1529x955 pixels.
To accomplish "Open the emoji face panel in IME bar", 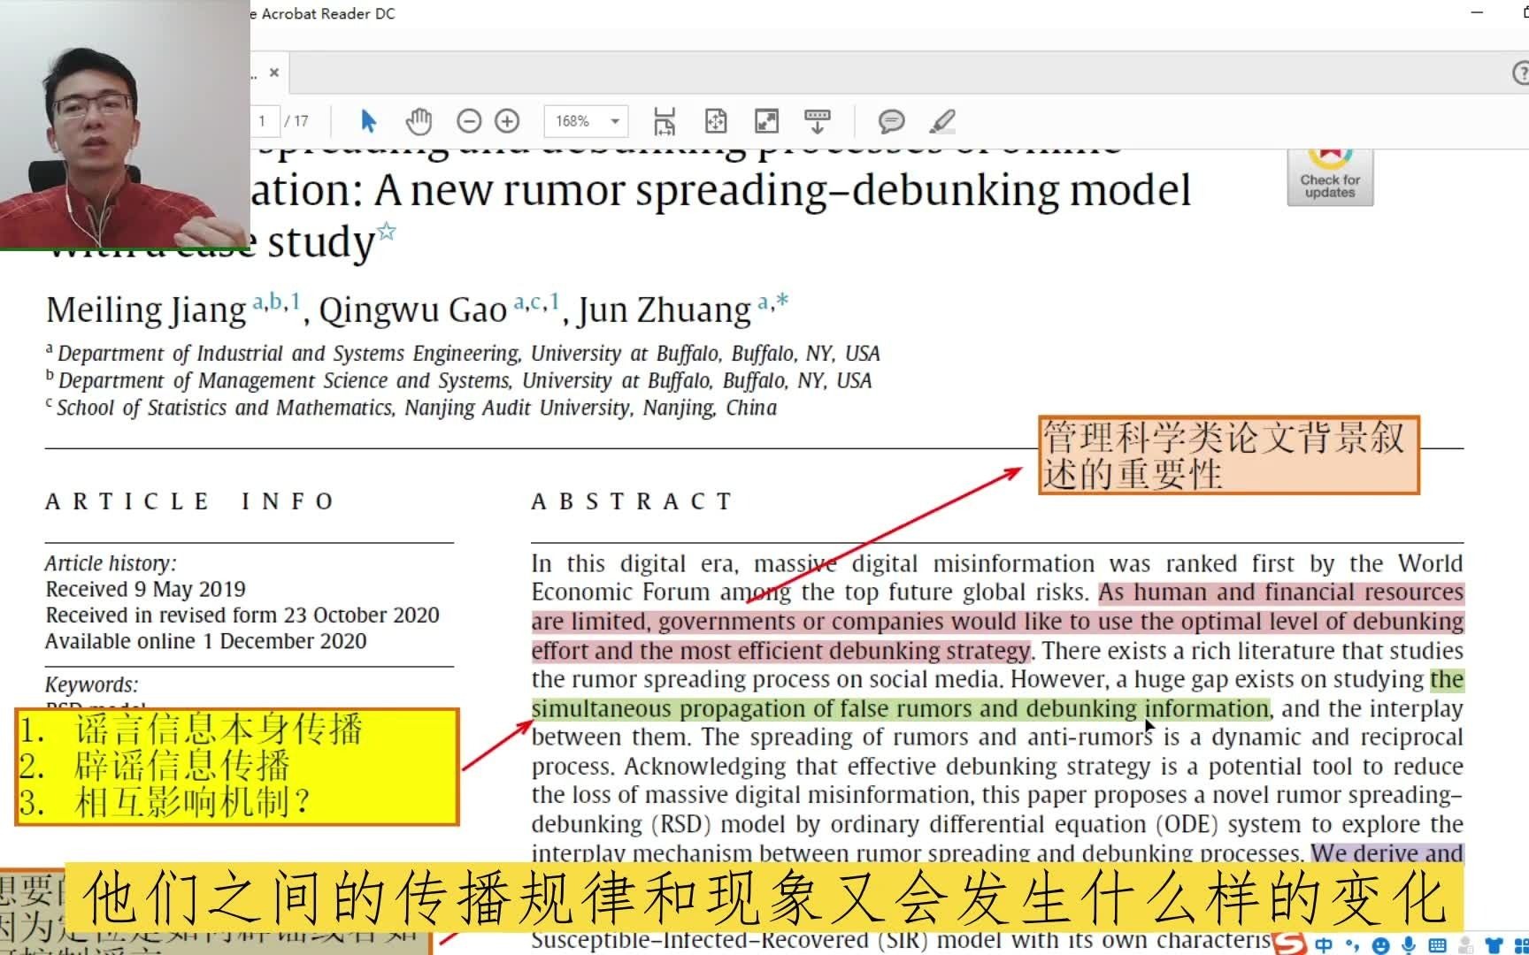I will point(1380,944).
